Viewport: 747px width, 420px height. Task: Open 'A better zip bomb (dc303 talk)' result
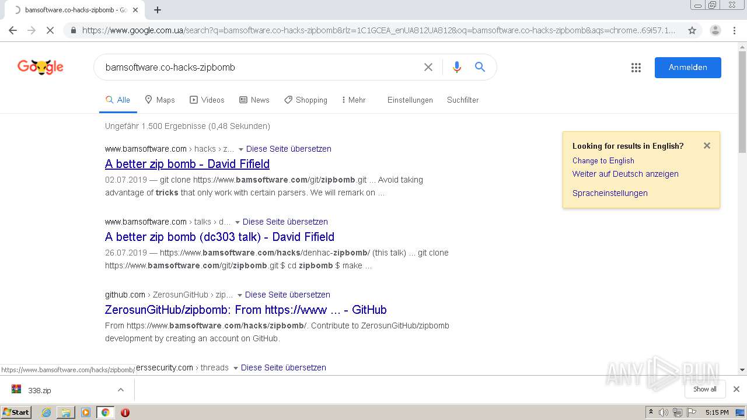coord(219,237)
